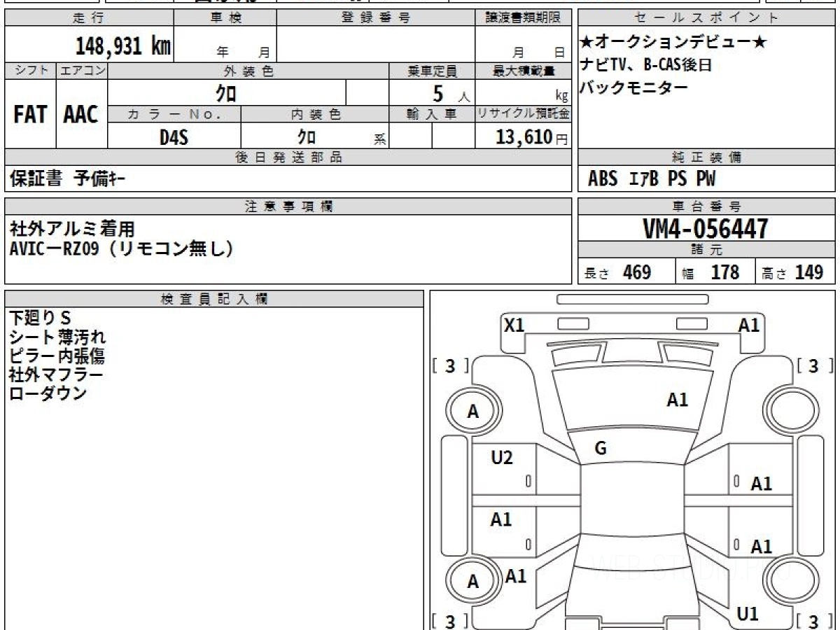Select inspector remark ピラー内張傷
This screenshot has height=630, width=840.
tap(57, 356)
